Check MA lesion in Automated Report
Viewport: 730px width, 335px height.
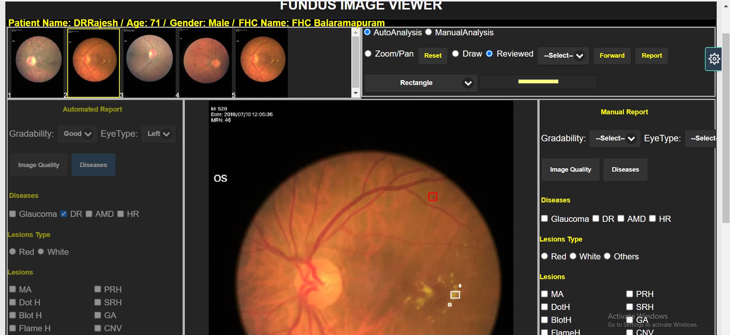pyautogui.click(x=13, y=289)
